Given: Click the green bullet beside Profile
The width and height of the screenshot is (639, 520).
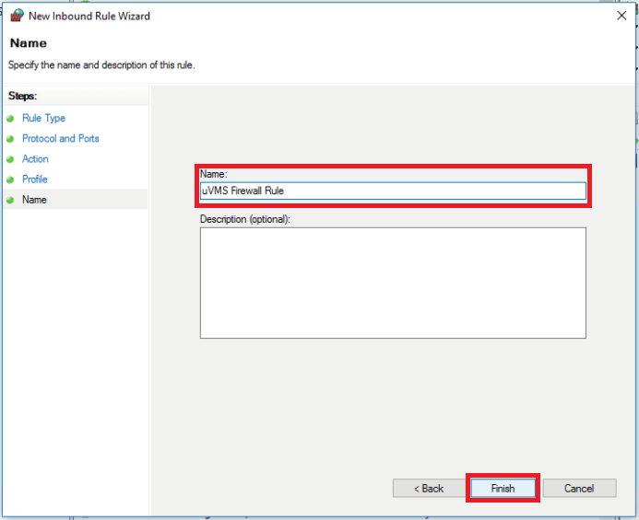Looking at the screenshot, I should coord(10,179).
